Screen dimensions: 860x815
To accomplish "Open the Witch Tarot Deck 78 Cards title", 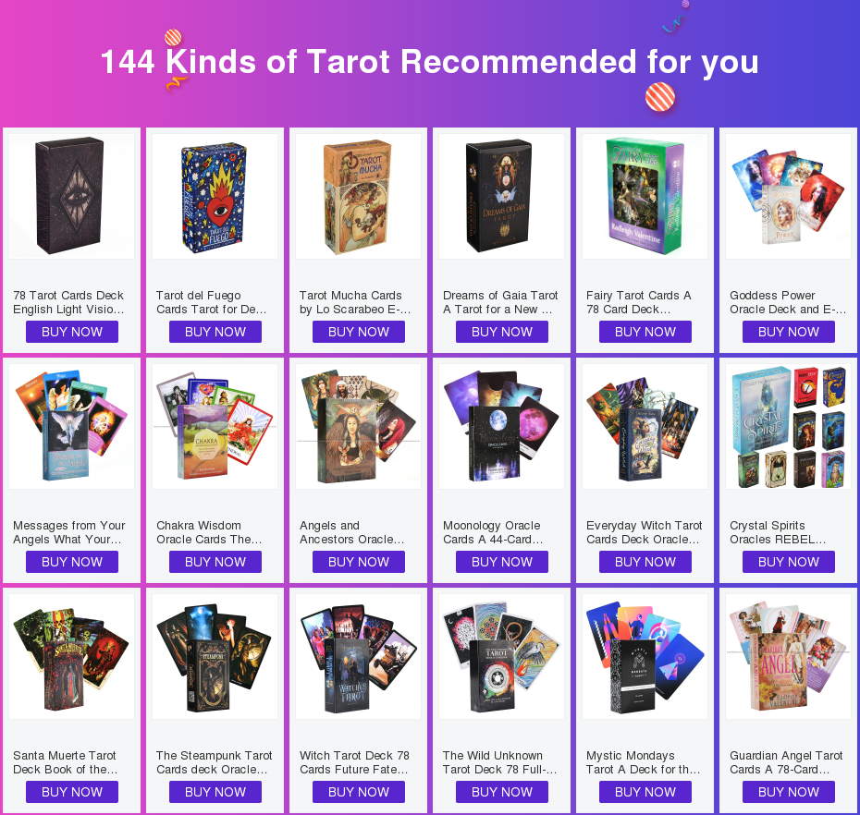I will coord(354,762).
